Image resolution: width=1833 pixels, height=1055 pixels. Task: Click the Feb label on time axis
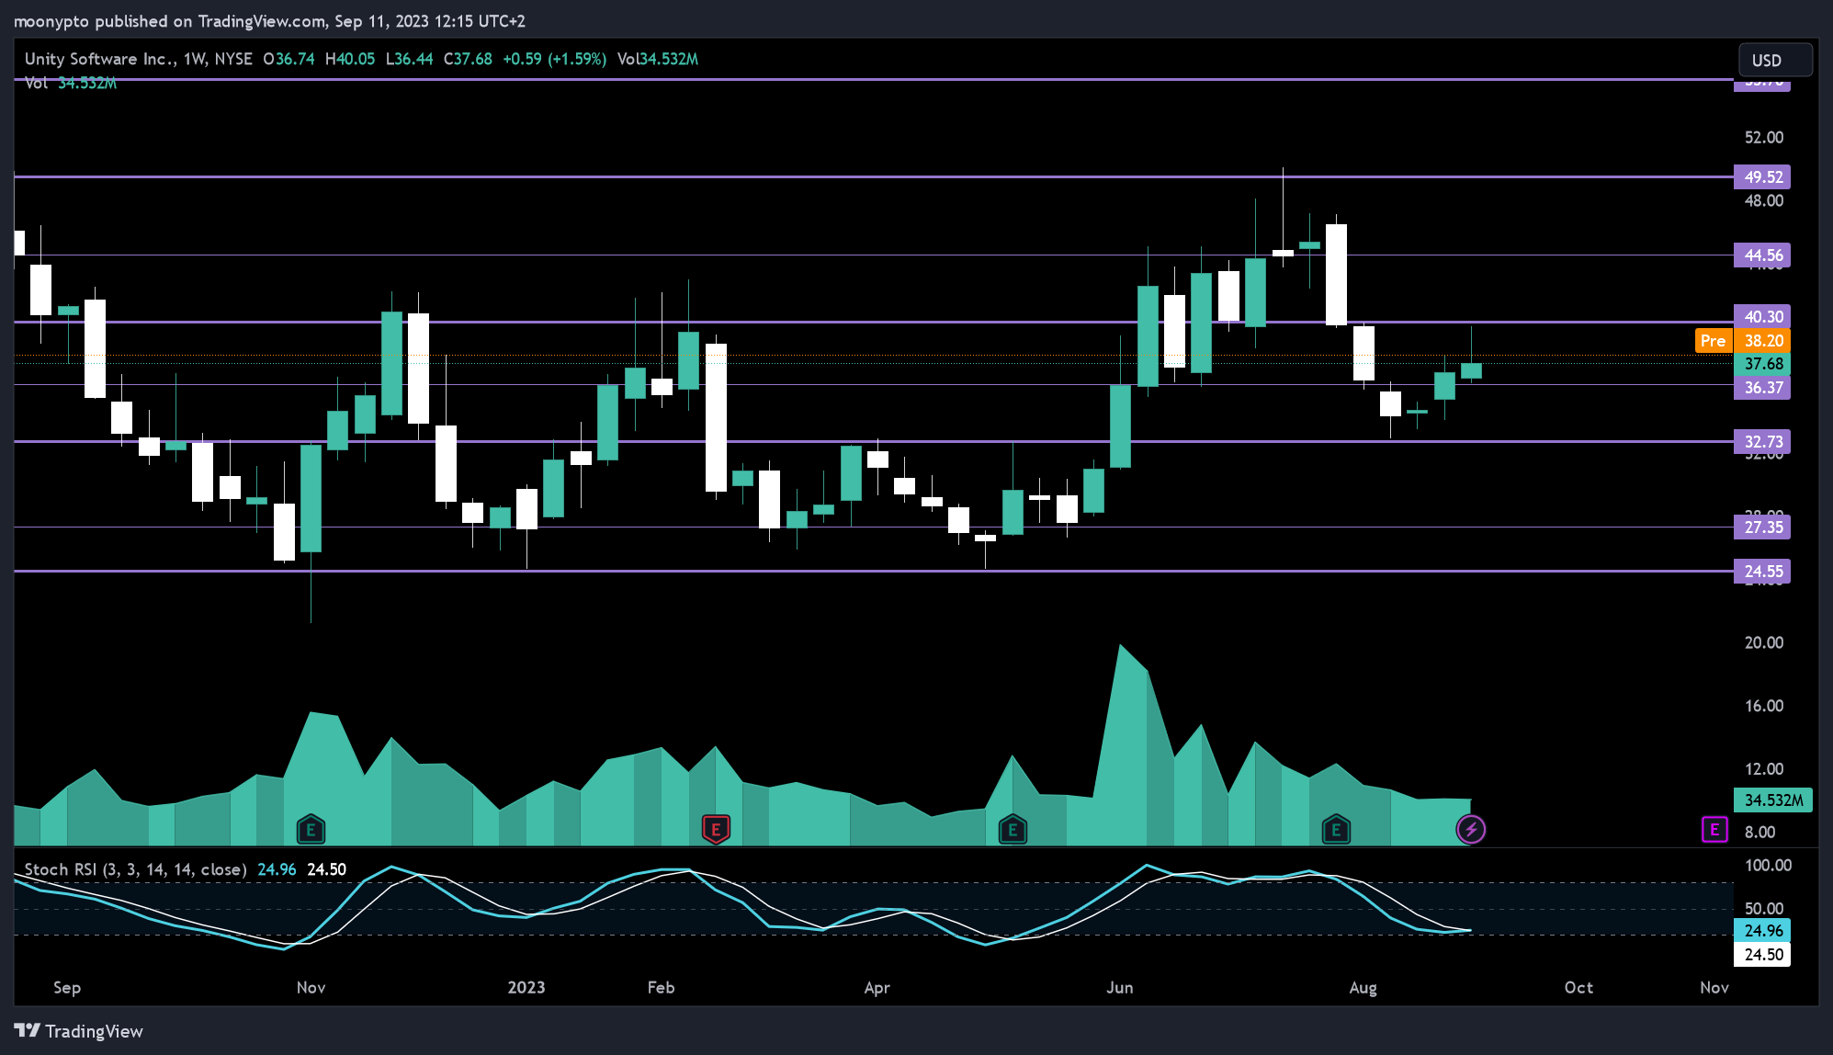[x=661, y=988]
